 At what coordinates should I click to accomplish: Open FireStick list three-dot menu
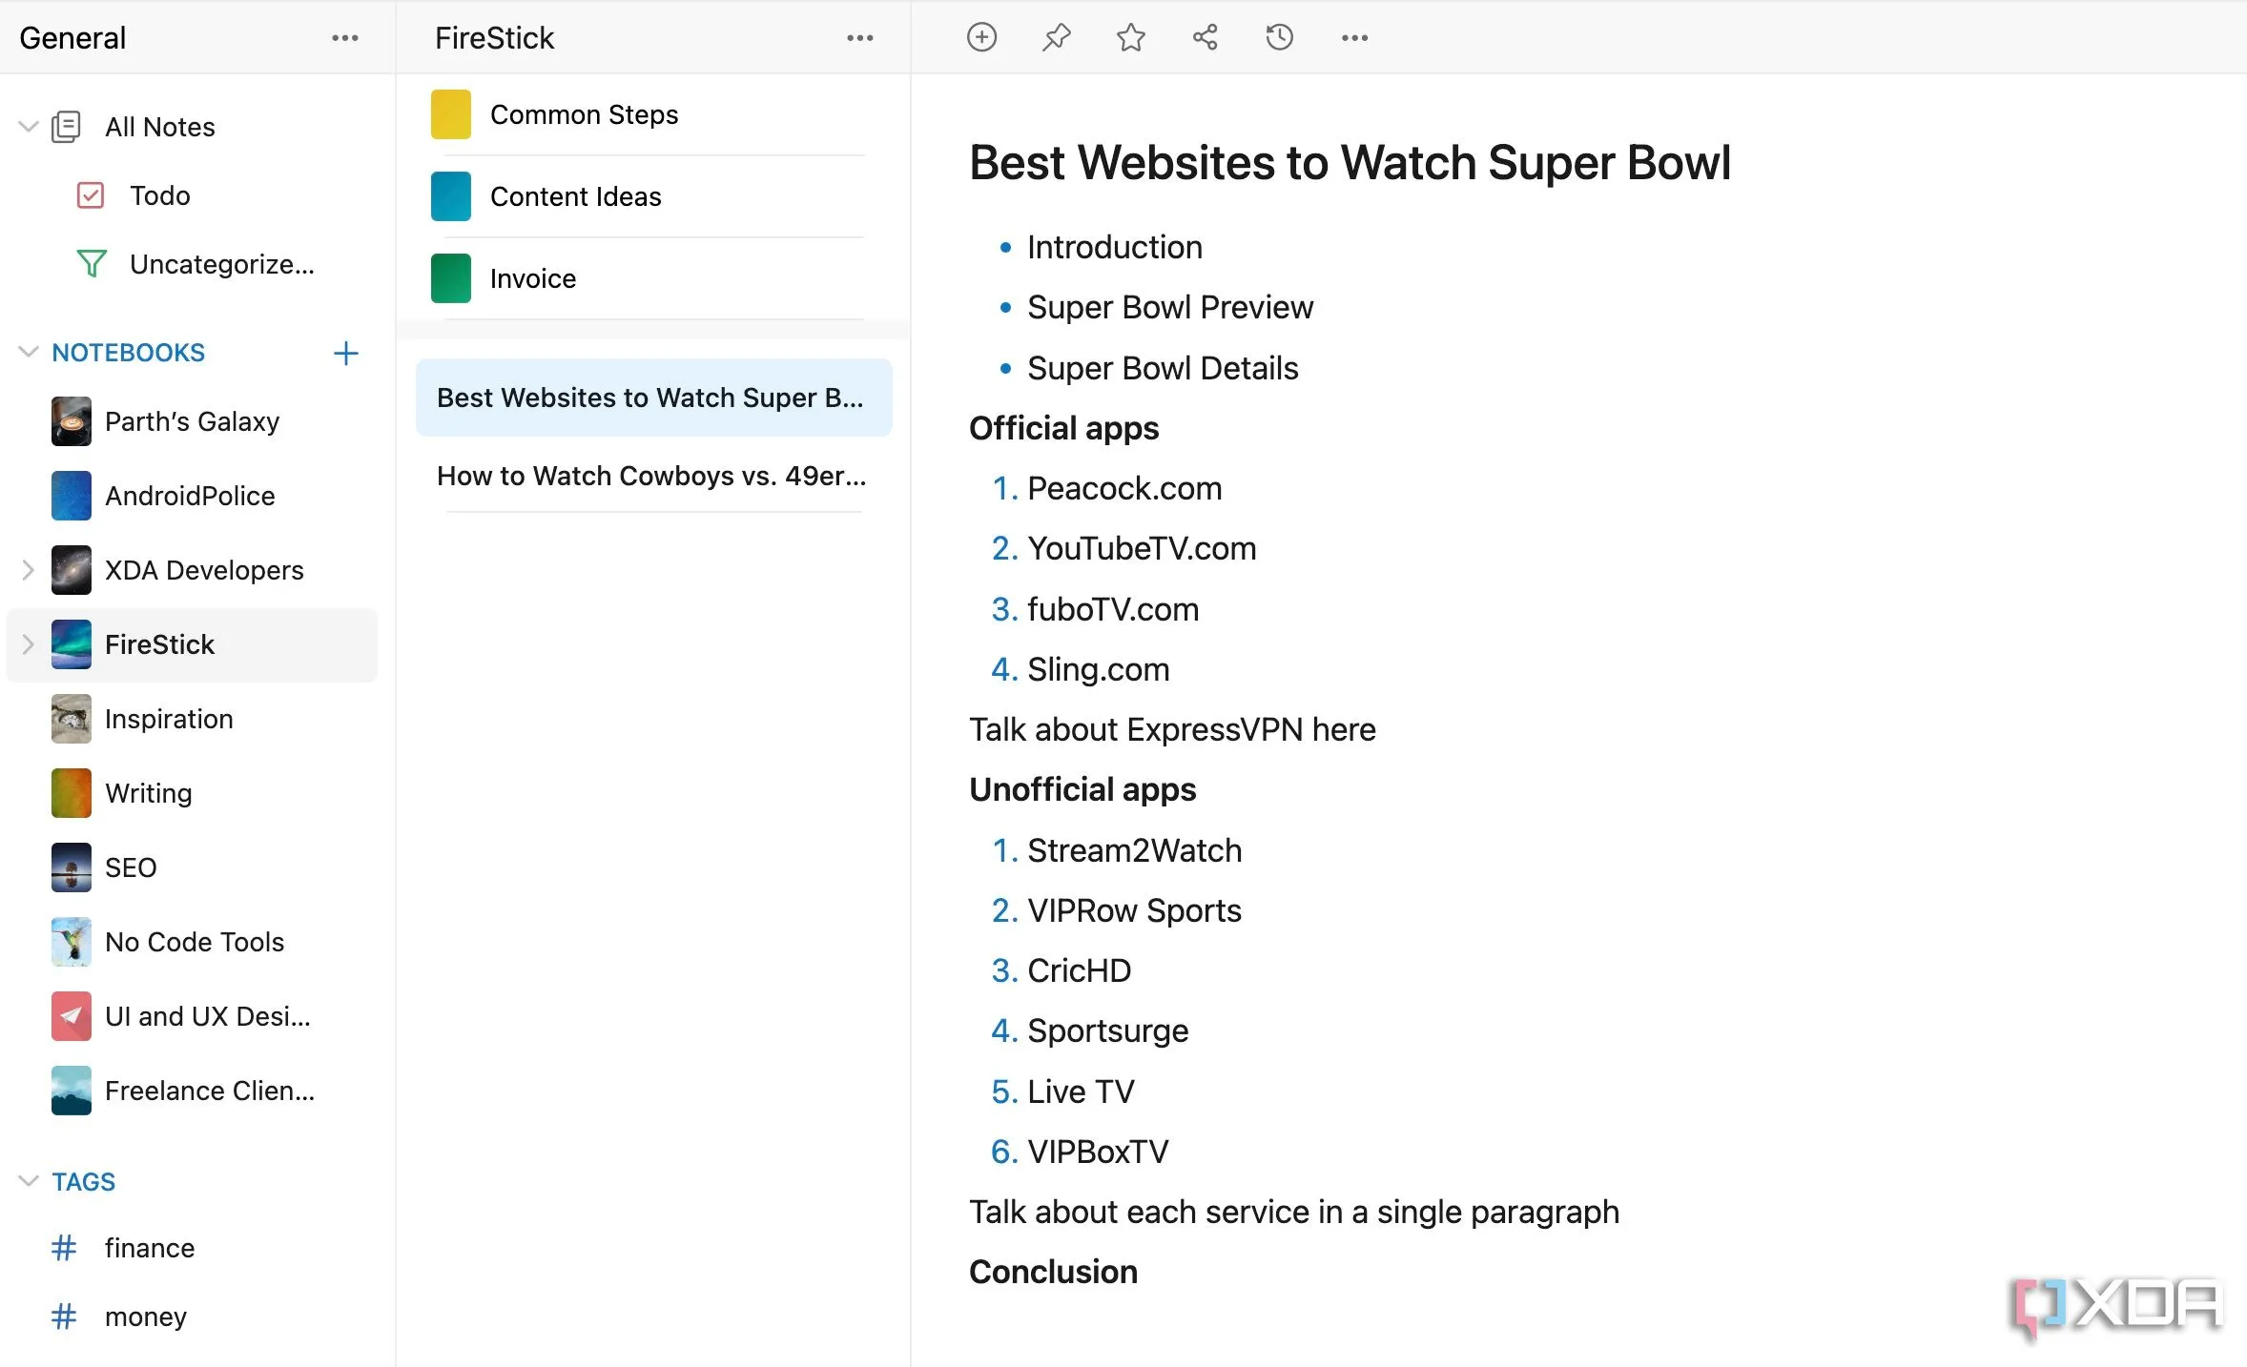(859, 38)
